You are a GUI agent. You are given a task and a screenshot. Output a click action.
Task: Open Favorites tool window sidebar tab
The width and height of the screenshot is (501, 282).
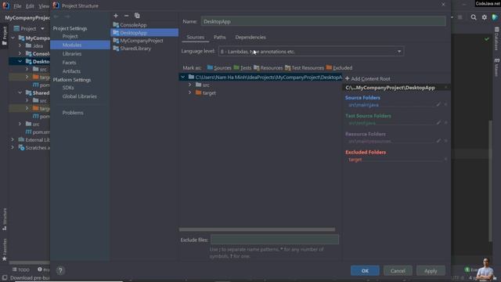(5, 249)
